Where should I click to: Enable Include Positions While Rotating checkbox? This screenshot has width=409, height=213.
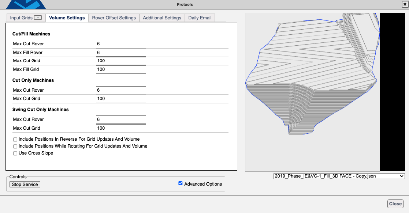coord(15,147)
